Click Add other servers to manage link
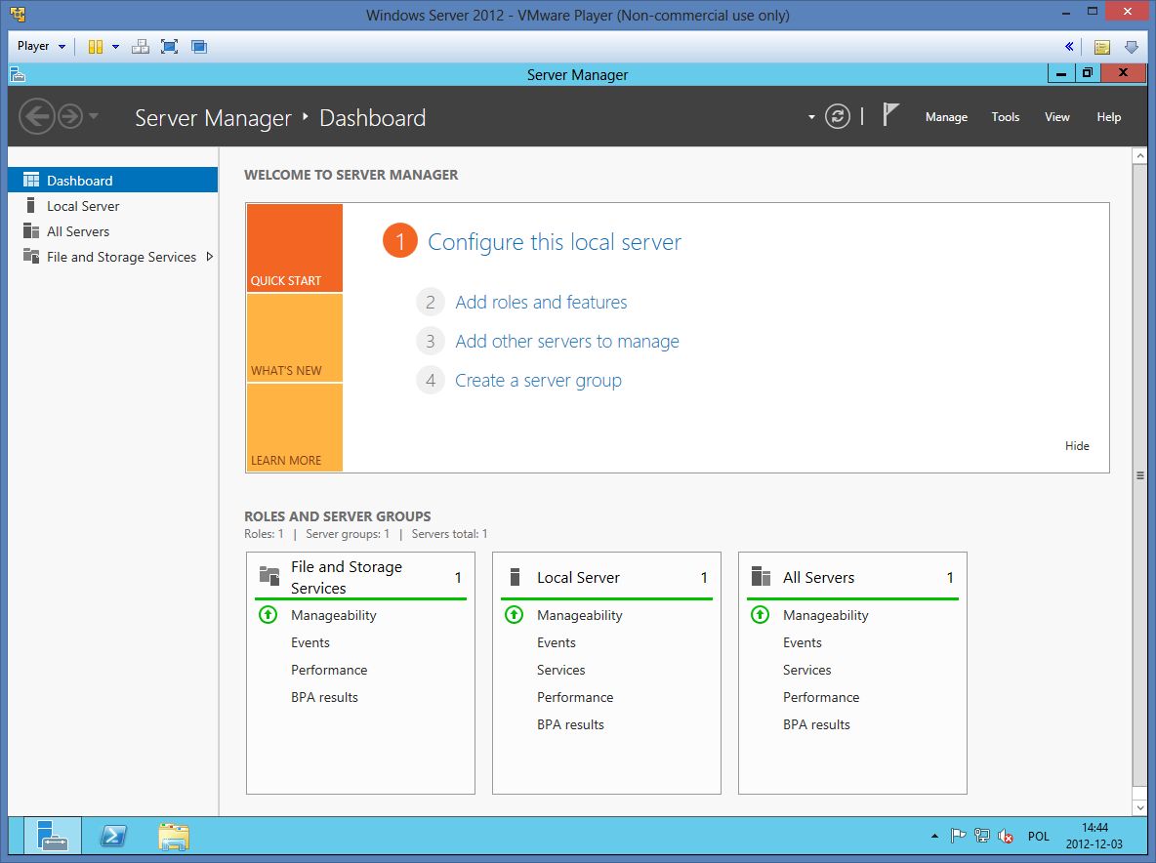 (567, 342)
